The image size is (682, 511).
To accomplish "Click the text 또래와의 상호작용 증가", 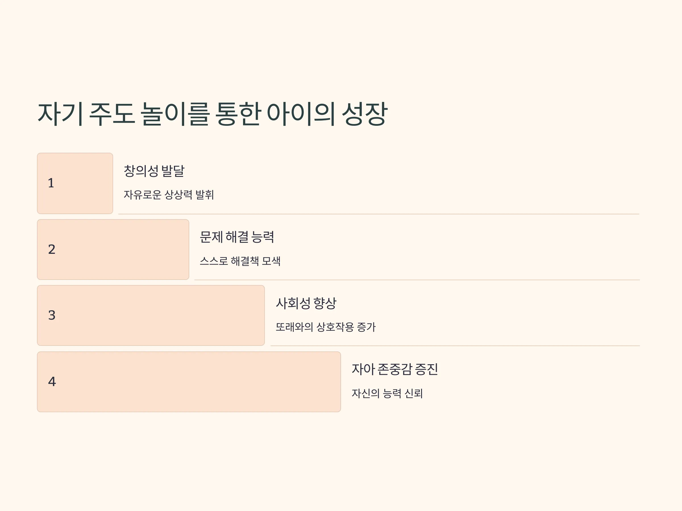I will click(x=326, y=327).
